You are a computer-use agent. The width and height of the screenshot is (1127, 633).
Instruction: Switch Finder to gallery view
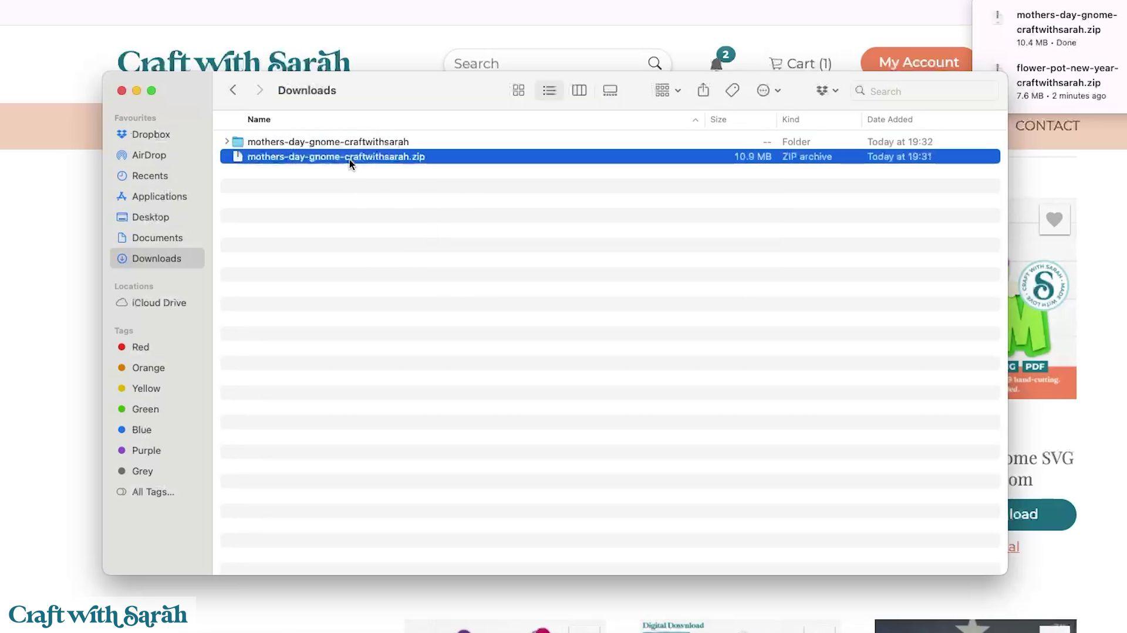click(x=610, y=90)
